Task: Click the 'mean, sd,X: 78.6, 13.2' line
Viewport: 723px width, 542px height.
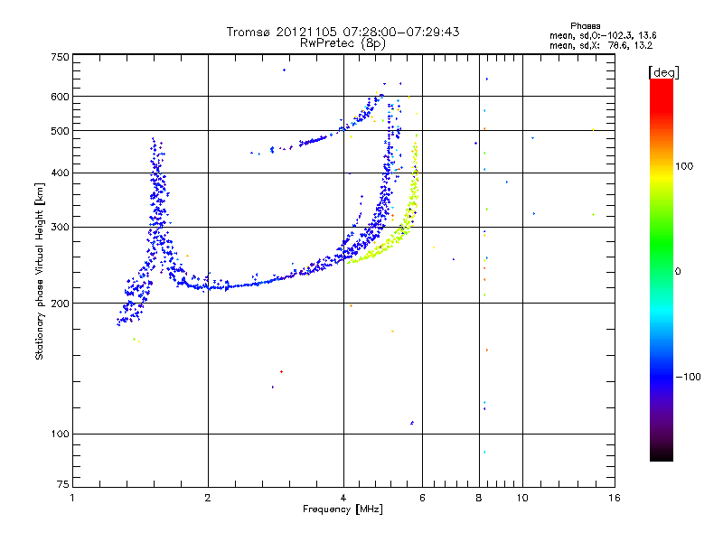Action: pyautogui.click(x=600, y=46)
